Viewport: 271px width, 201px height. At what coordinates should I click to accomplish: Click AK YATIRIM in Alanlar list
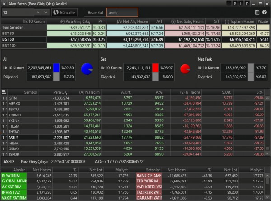point(14,187)
